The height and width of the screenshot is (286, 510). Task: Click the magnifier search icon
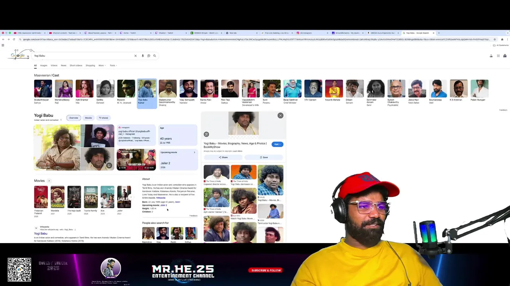[x=155, y=56]
